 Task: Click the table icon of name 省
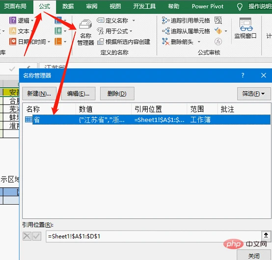[x=28, y=119]
